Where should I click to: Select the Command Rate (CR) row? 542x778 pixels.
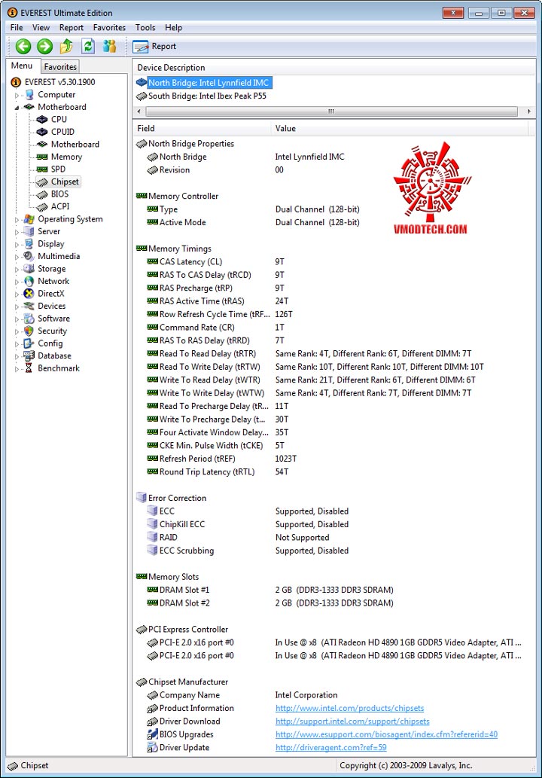333,327
